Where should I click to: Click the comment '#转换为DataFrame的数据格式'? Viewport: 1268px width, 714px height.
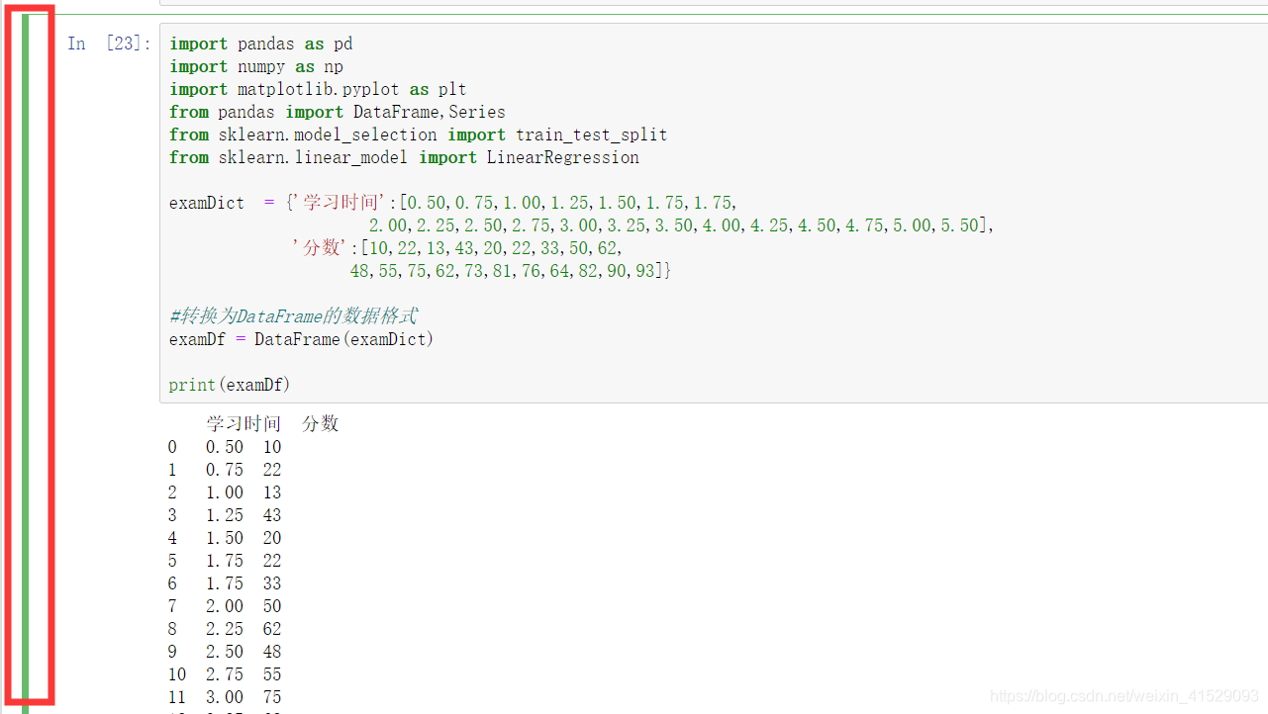pyautogui.click(x=293, y=316)
